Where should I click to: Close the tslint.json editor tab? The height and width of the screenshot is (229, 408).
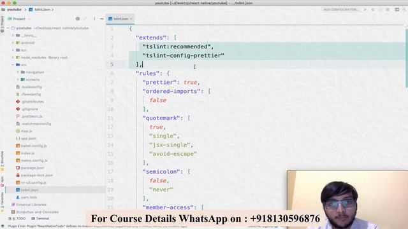[x=131, y=18]
